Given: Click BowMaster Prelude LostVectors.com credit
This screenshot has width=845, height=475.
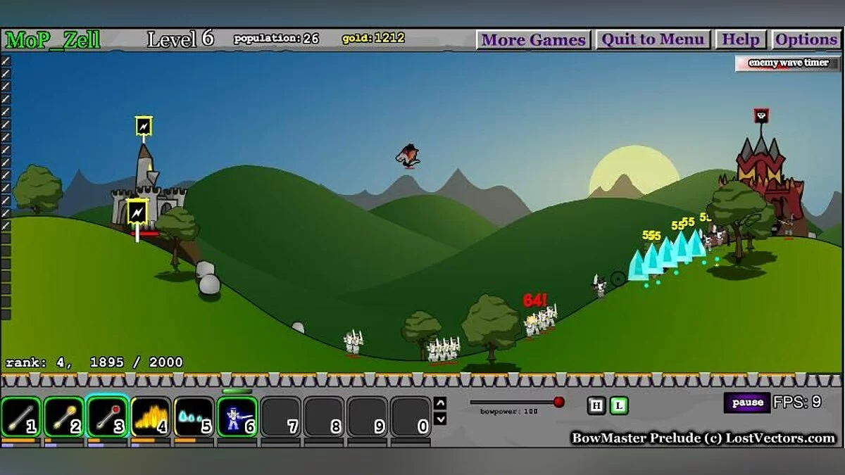Looking at the screenshot, I should (703, 438).
